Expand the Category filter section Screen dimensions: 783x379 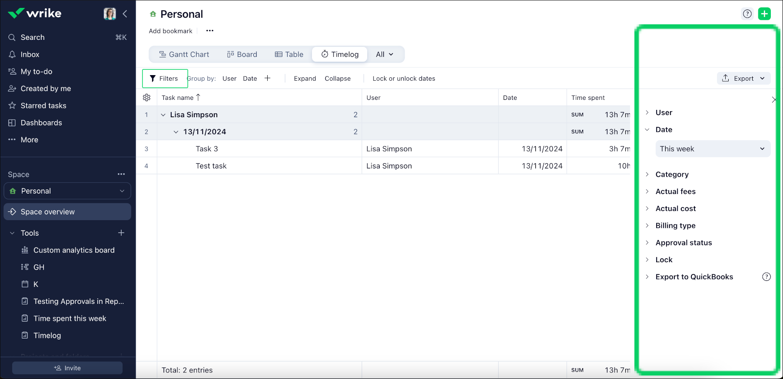pos(672,175)
